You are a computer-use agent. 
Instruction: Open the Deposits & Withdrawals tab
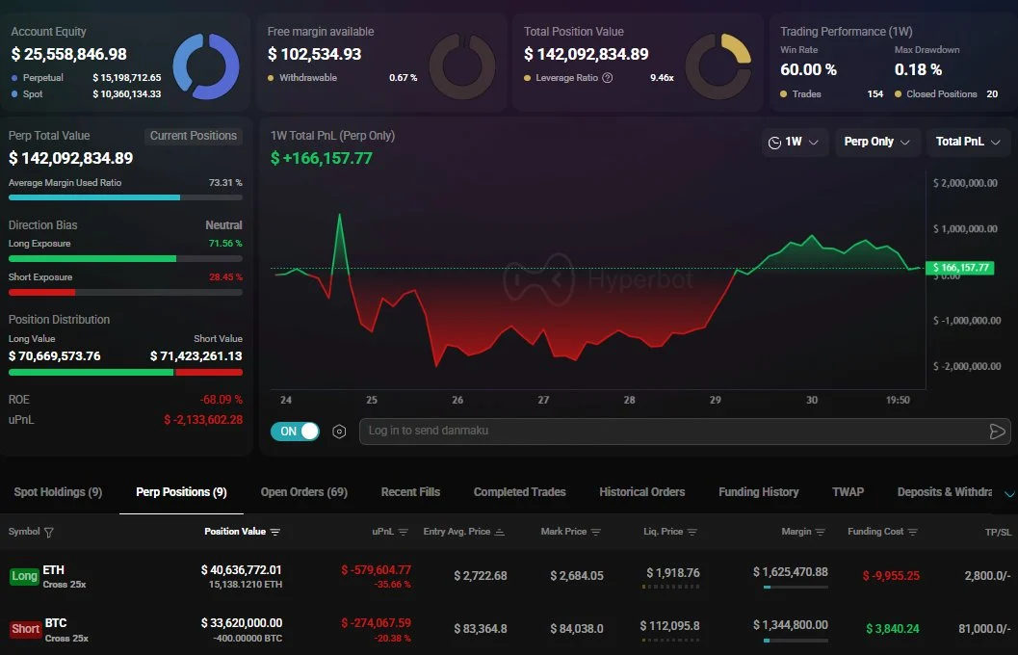click(945, 492)
